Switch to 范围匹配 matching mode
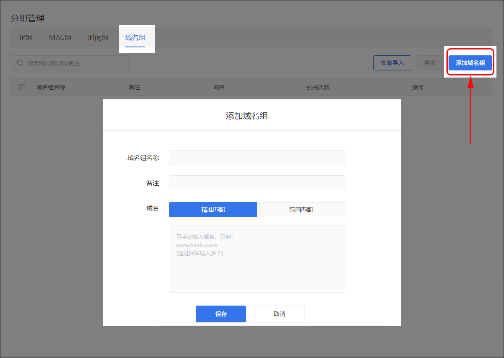This screenshot has width=504, height=358. pyautogui.click(x=301, y=210)
